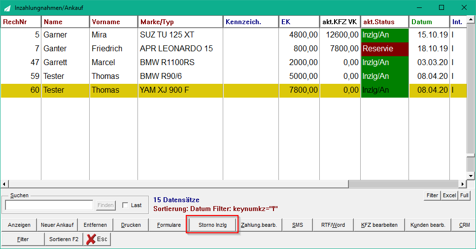The image size is (476, 249).
Task: Click the red X Esc button
Action: 97,239
